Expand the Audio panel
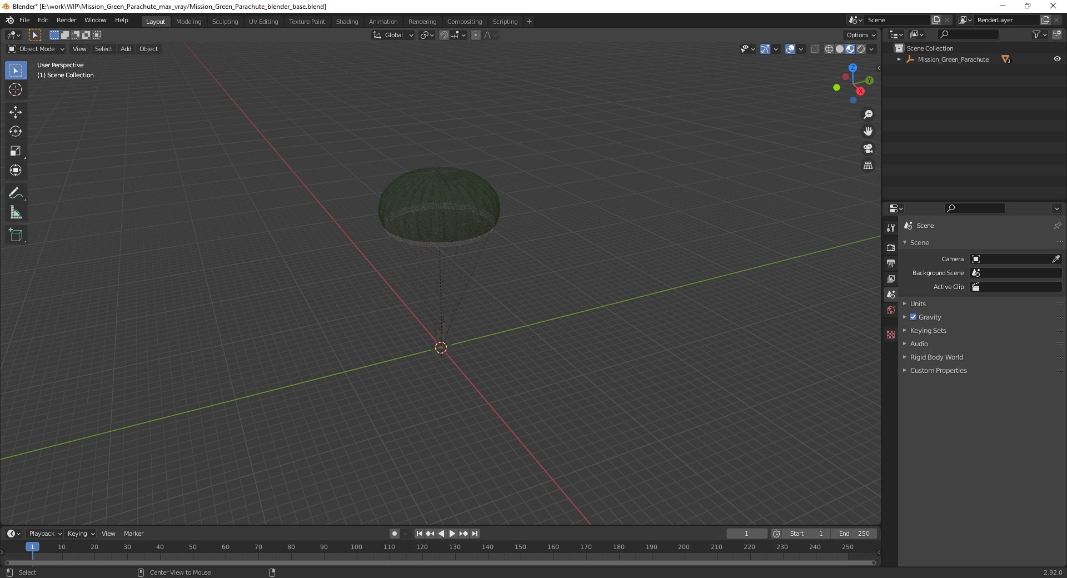1067x578 pixels. click(x=919, y=343)
